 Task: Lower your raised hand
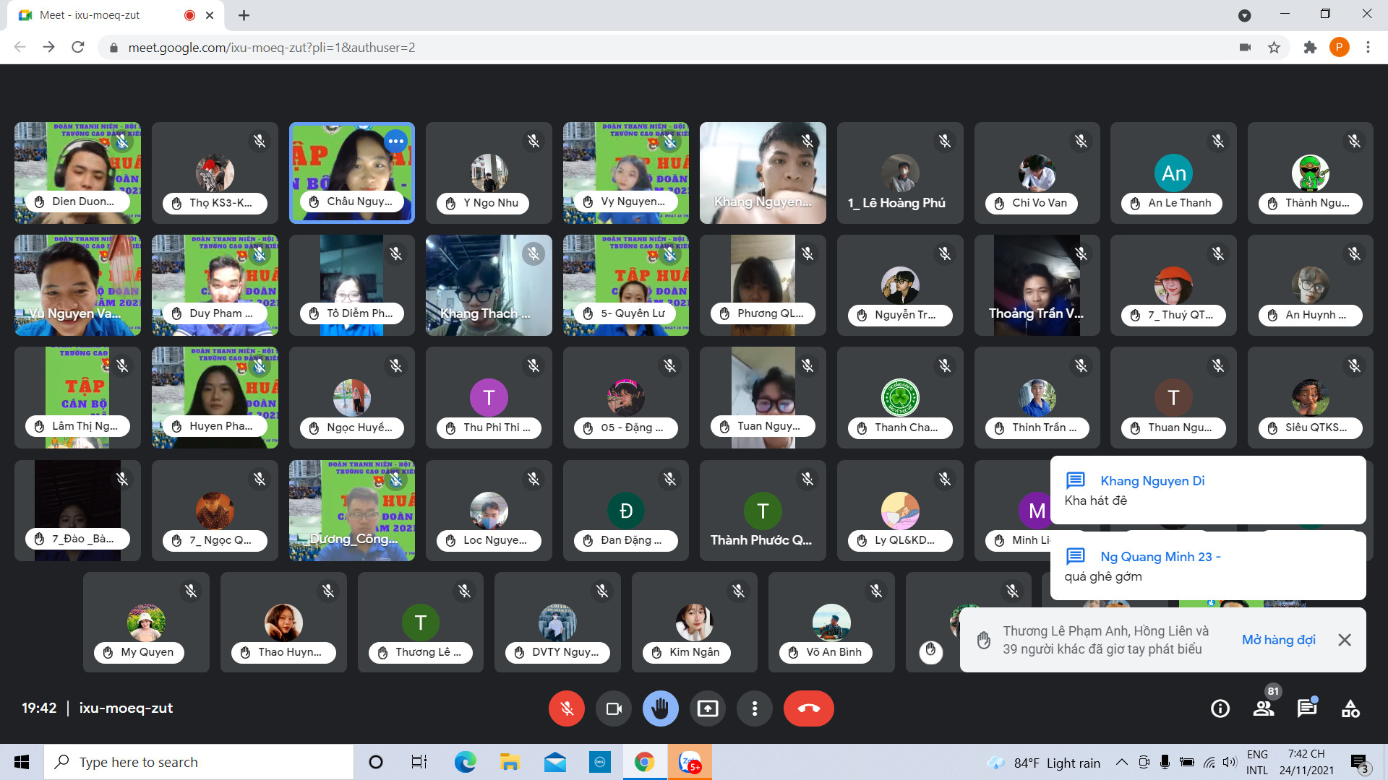[x=660, y=708]
